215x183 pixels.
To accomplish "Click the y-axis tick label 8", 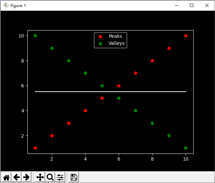I will (22, 61).
